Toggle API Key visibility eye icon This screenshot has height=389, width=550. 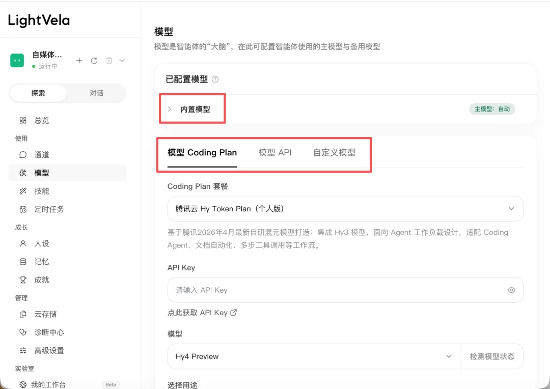(511, 290)
